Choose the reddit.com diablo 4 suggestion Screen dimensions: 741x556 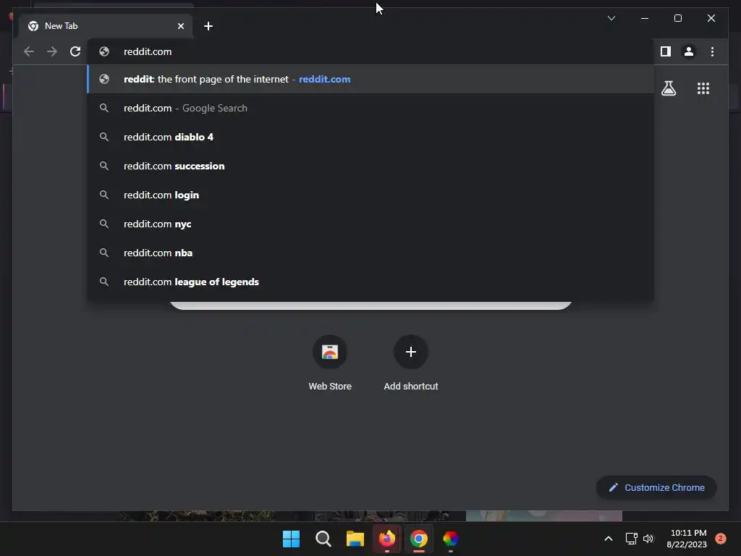pyautogui.click(x=370, y=137)
